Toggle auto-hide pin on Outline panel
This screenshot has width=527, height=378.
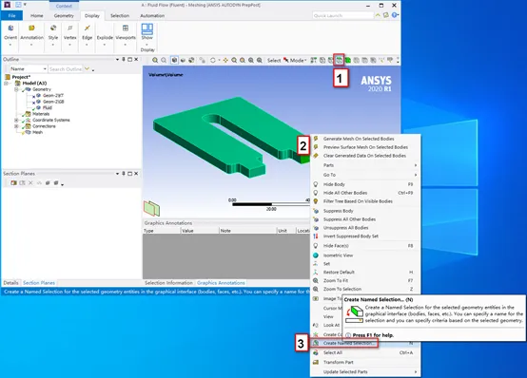tap(124, 60)
